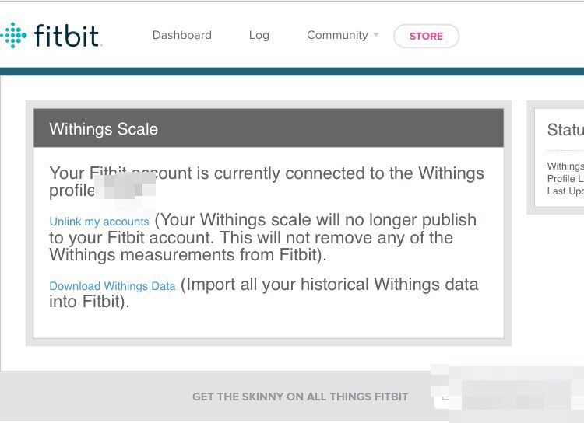Click the Unlink my accounts link

point(99,222)
